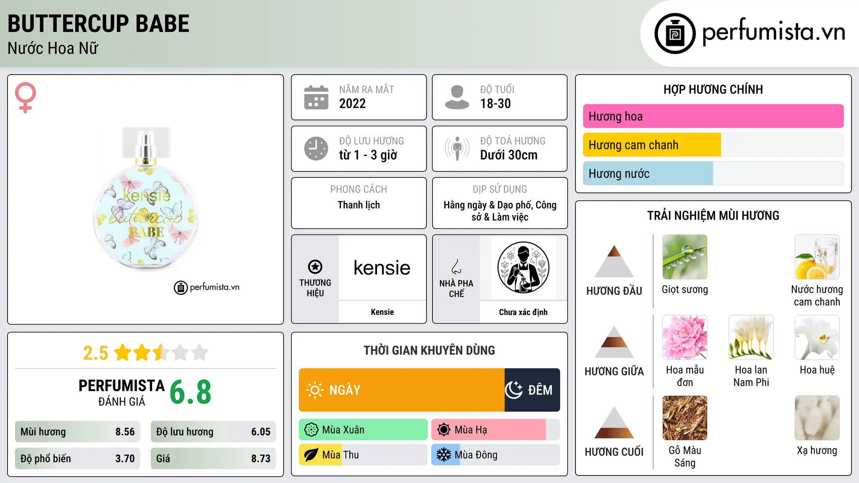Click the Mùi hương 8.56 score bar

point(78,432)
